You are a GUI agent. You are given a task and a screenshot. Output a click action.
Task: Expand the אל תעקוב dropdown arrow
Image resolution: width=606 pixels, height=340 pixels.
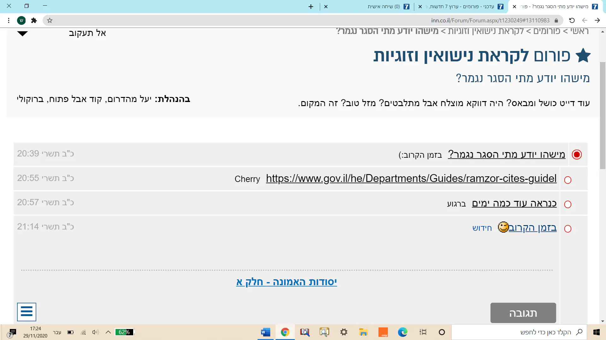point(22,33)
